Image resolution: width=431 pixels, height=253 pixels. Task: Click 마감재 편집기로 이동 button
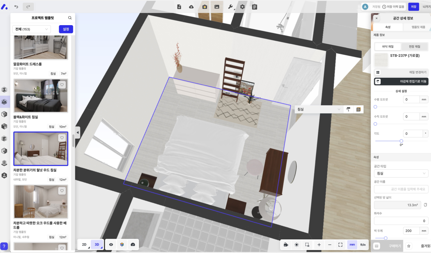pos(401,82)
